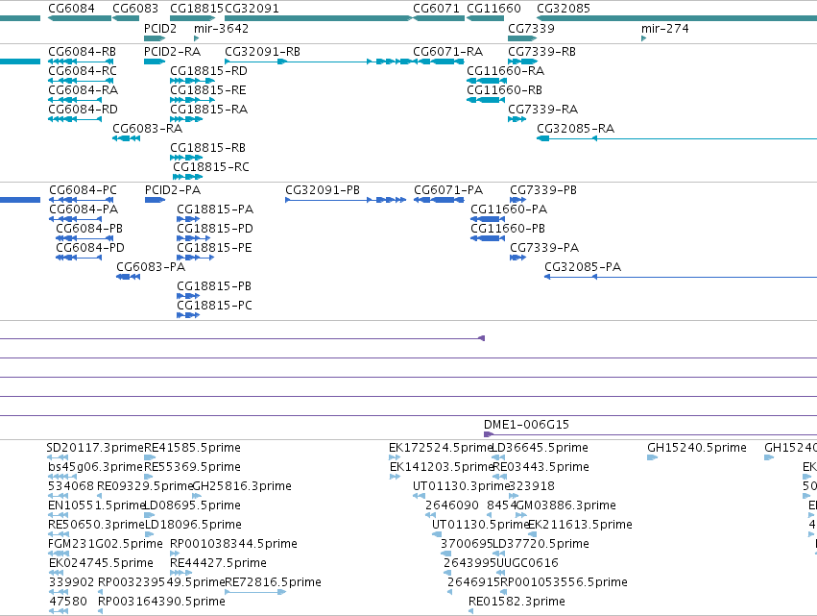Select protein CG6084-PB
Screen dimensions: 817x616
89,229
